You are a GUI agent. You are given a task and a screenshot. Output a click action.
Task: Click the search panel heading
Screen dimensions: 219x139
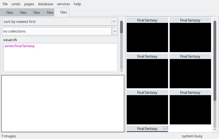tap(10, 40)
